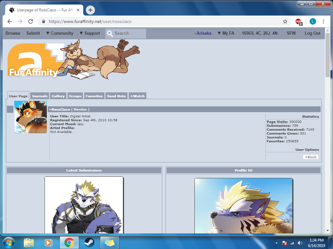
Task: Click the Log Out link
Action: pyautogui.click(x=312, y=33)
